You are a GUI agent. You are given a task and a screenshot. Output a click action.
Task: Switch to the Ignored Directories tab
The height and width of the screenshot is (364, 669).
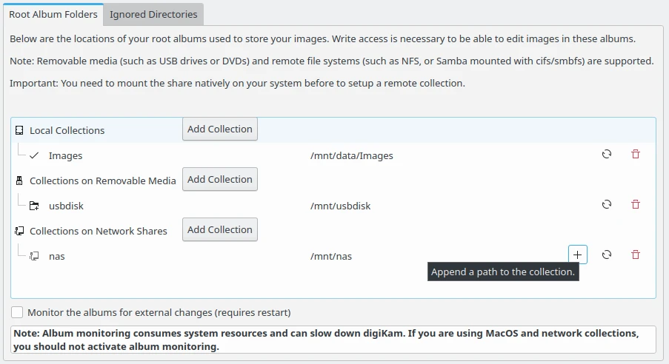tap(153, 14)
